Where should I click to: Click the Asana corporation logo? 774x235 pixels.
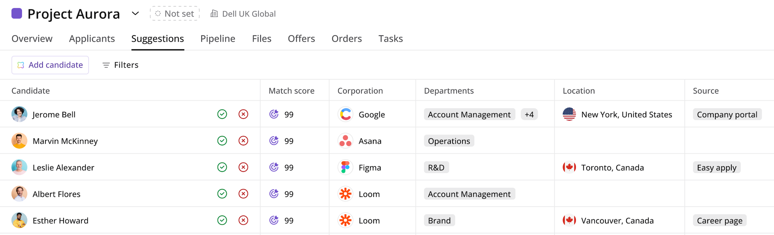[x=345, y=141]
